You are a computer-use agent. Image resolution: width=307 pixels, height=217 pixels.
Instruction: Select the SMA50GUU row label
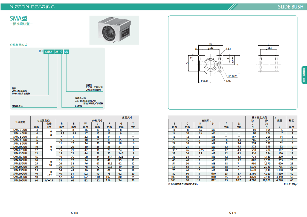[20, 177]
